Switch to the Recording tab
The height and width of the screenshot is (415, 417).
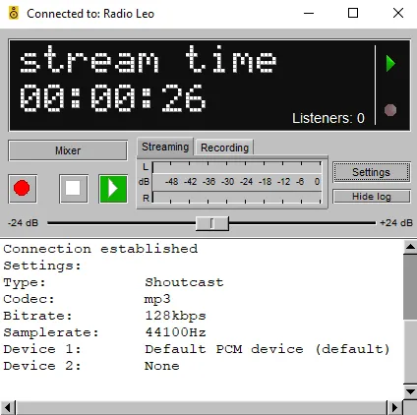click(x=224, y=148)
